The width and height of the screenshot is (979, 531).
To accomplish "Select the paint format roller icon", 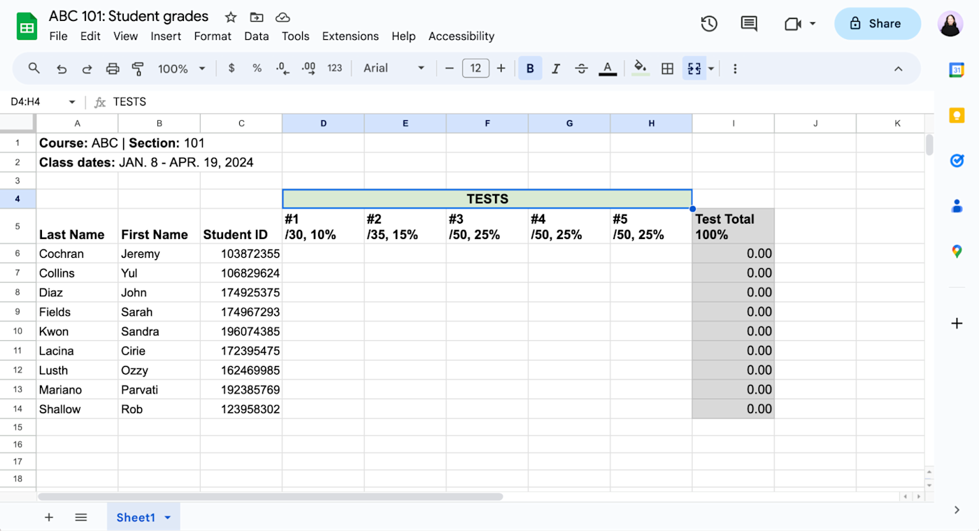I will [138, 68].
